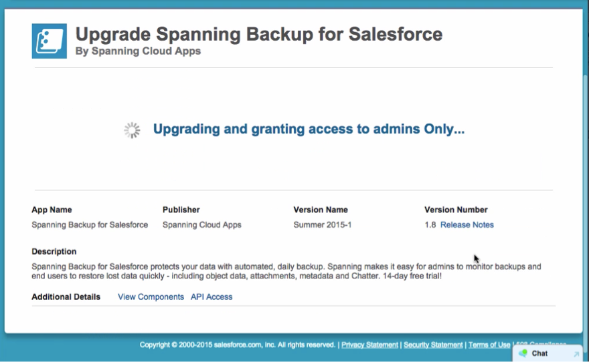Click the chat bubble icon
Image resolution: width=589 pixels, height=362 pixels.
point(523,353)
